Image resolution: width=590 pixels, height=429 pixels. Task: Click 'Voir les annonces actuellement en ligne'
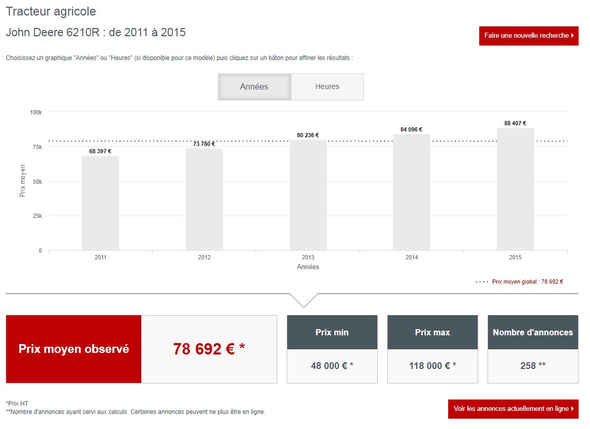513,408
